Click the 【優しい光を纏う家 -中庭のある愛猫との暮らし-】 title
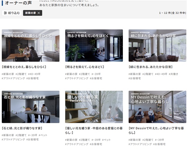This screenshot has width=187, height=149. click(x=94, y=130)
